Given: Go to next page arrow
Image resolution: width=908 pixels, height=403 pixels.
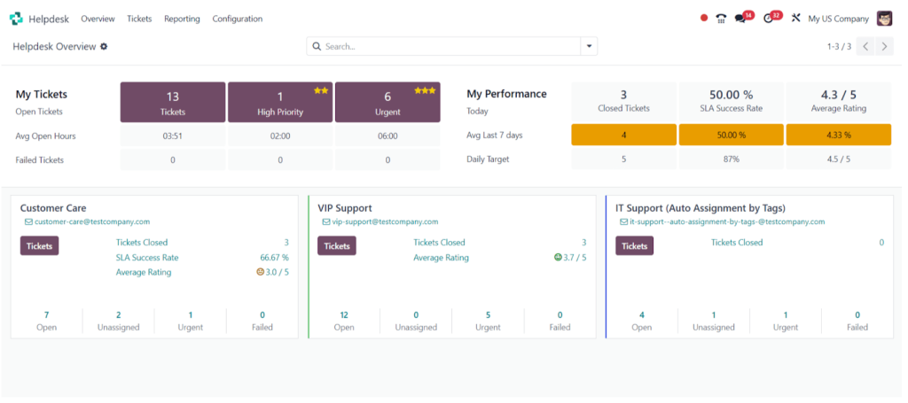Looking at the screenshot, I should (x=884, y=47).
